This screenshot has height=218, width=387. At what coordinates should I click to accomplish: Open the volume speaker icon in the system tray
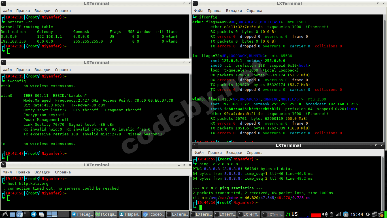click(x=325, y=214)
